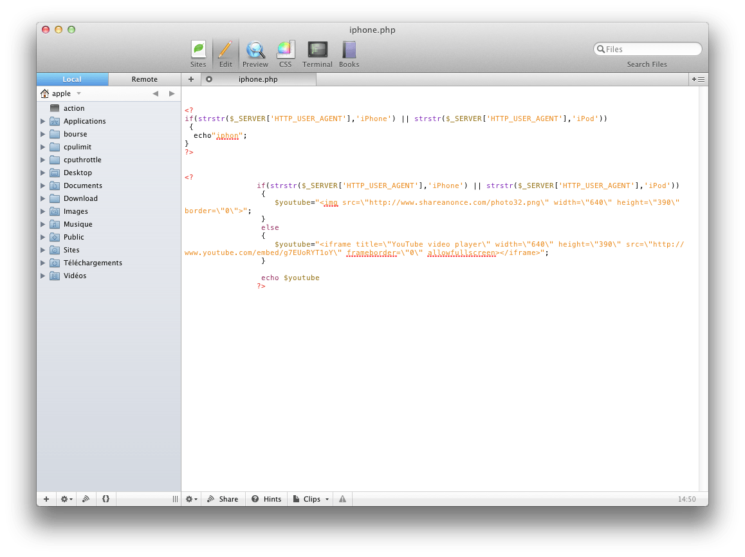The width and height of the screenshot is (745, 557).
Task: Open the document list icon at top right
Action: click(698, 79)
